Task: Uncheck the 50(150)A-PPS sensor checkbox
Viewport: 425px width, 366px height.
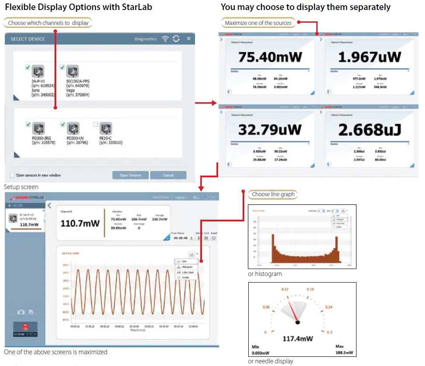Action: [x=62, y=67]
